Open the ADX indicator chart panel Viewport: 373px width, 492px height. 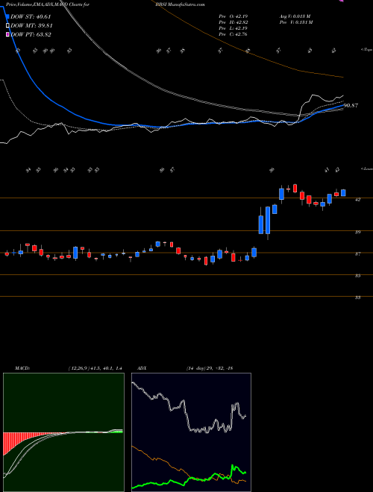coord(191,432)
